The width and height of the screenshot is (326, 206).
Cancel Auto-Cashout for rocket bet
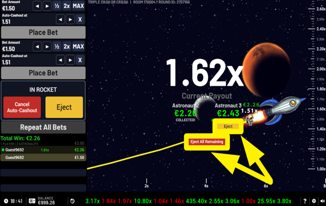click(22, 107)
